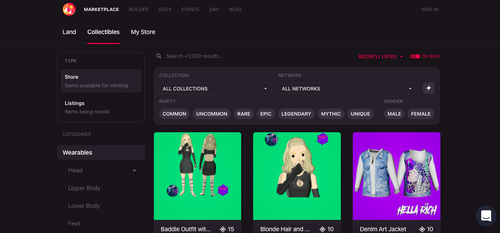Toggle the Rare rarity filter
Screen dimensions: 500x233
(244, 114)
